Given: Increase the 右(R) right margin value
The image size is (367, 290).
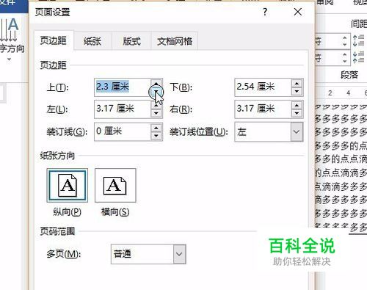Looking at the screenshot, I should pos(297,105).
